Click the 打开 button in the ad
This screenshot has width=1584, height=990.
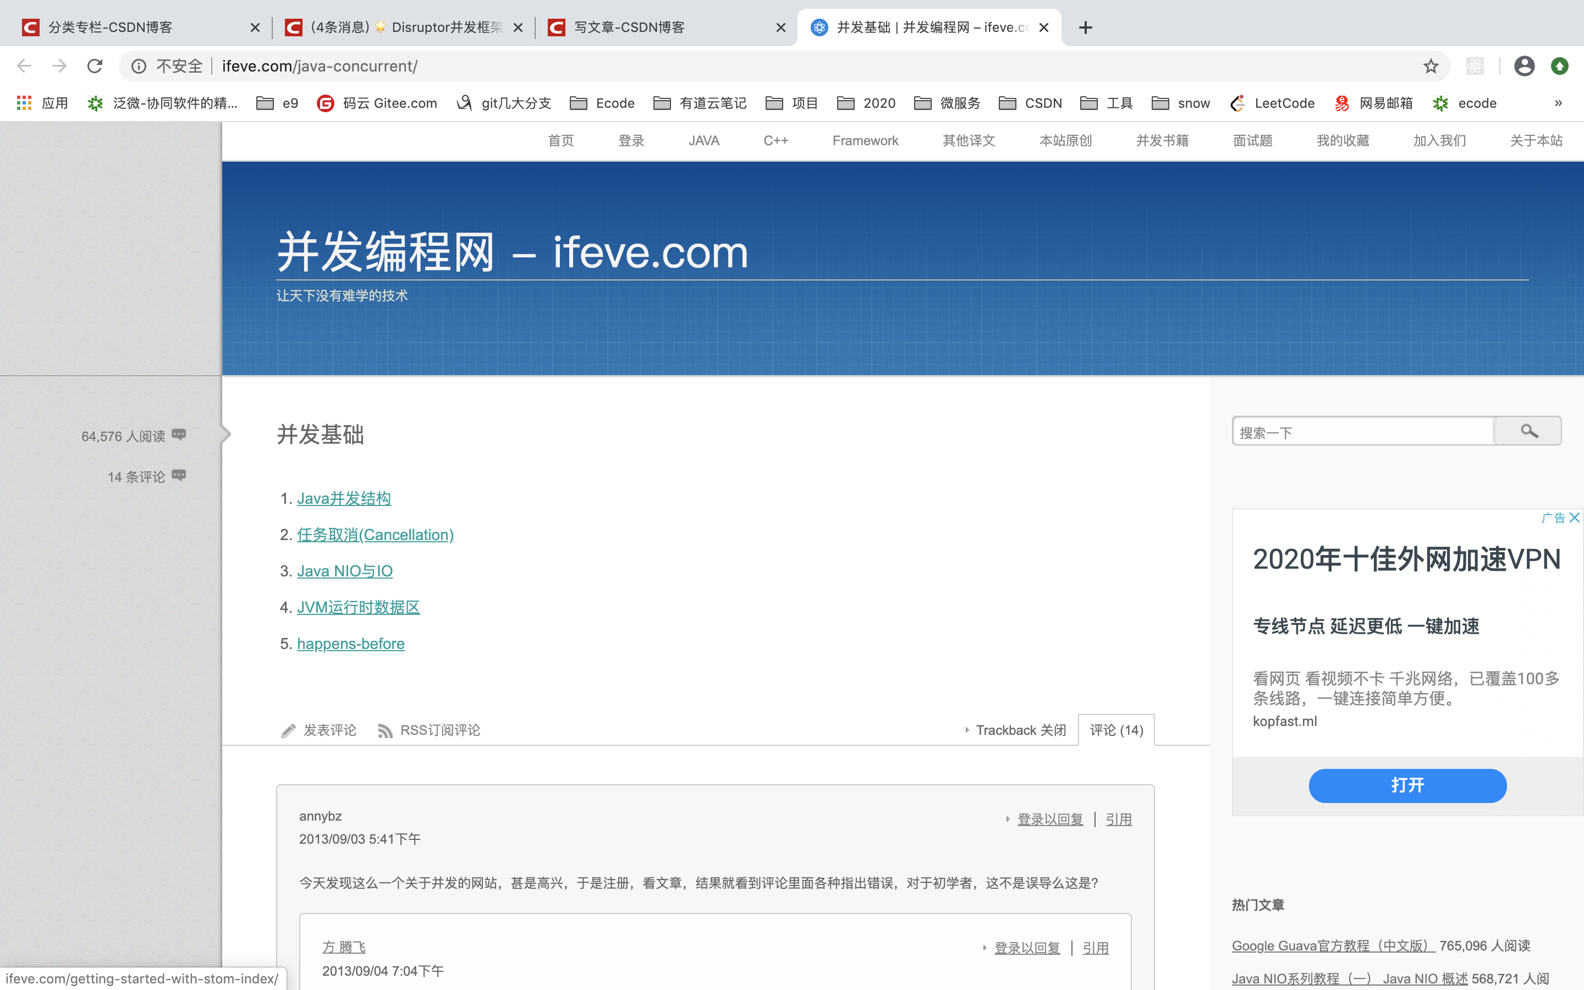tap(1407, 786)
